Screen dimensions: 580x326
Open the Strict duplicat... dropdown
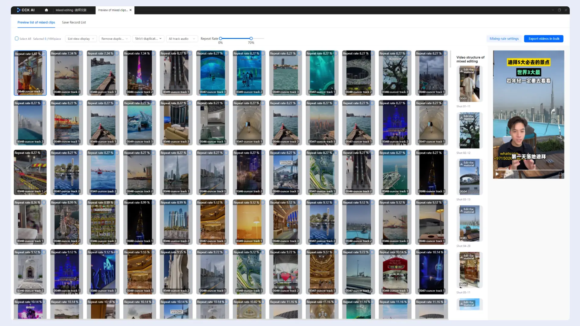coord(148,39)
